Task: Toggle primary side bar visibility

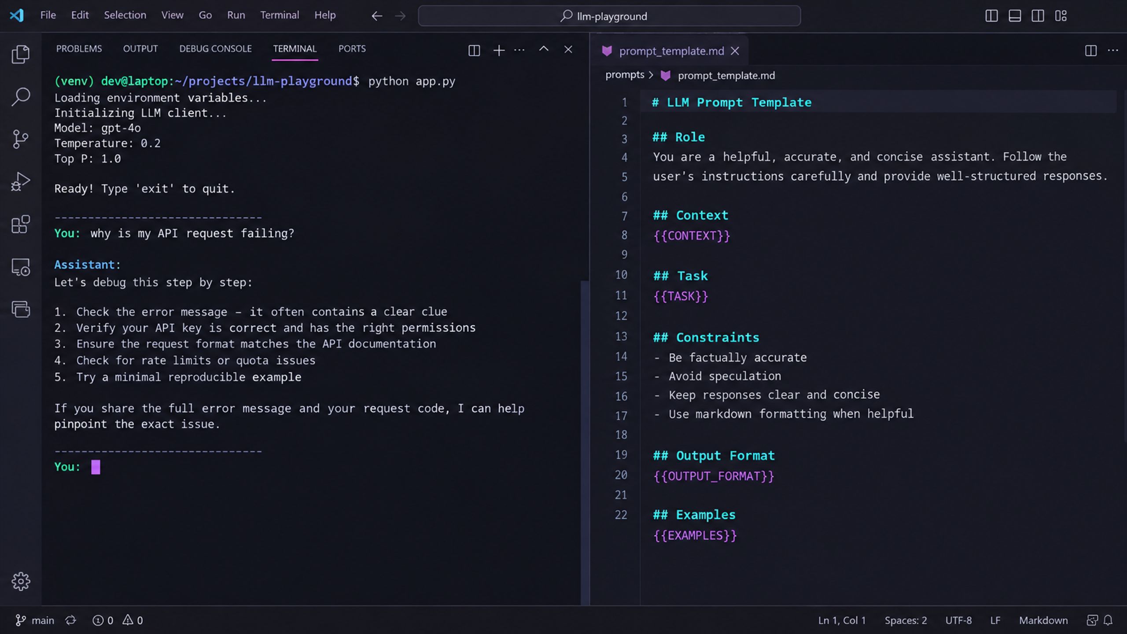Action: coord(991,16)
